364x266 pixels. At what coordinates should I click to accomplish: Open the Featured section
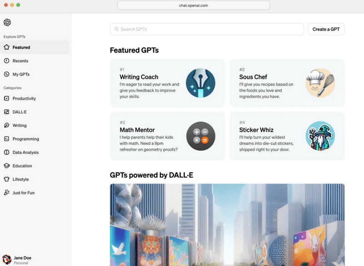tap(21, 47)
